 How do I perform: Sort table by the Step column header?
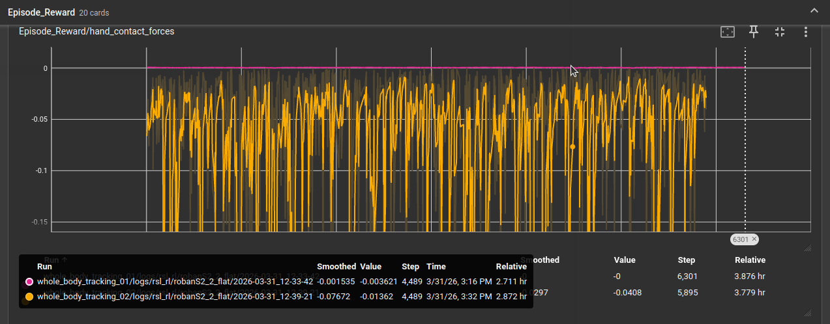686,260
